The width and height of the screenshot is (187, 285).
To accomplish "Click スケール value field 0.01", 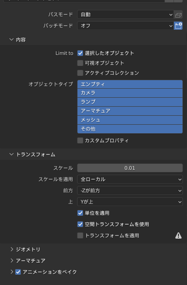I will click(130, 168).
